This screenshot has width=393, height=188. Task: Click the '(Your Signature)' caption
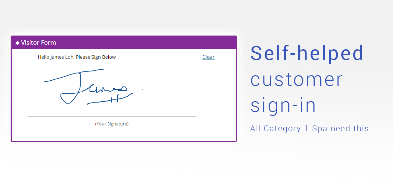coord(112,124)
